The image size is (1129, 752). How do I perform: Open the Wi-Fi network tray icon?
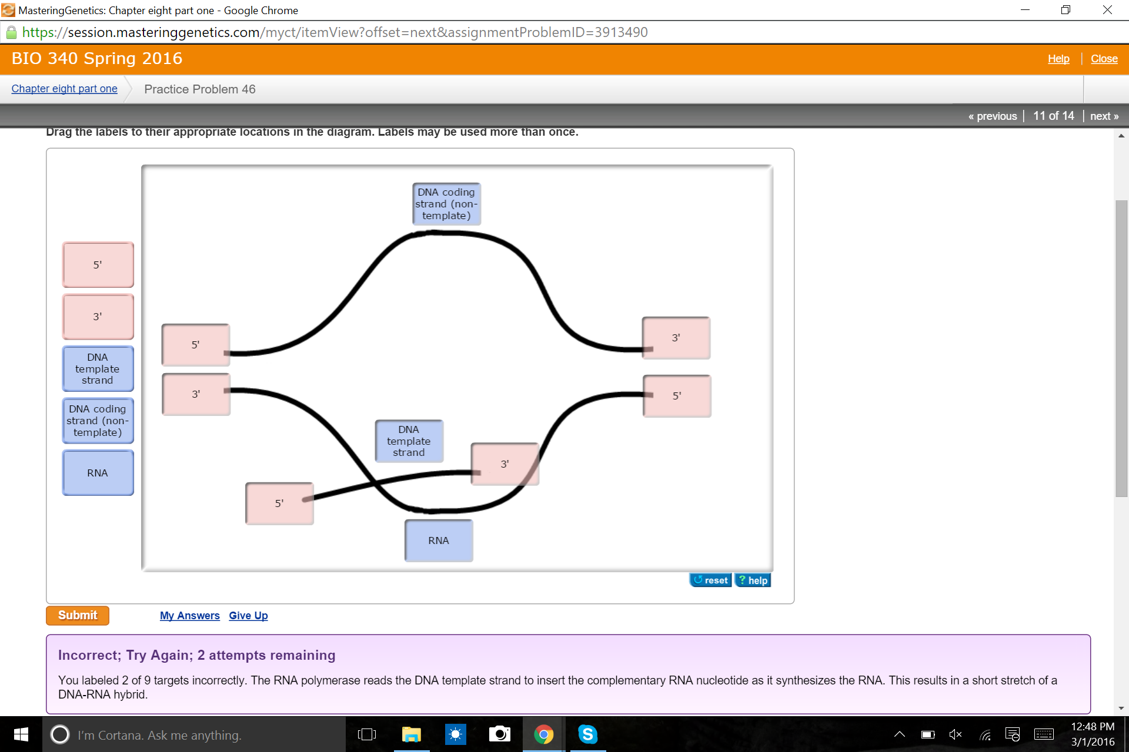coord(986,734)
